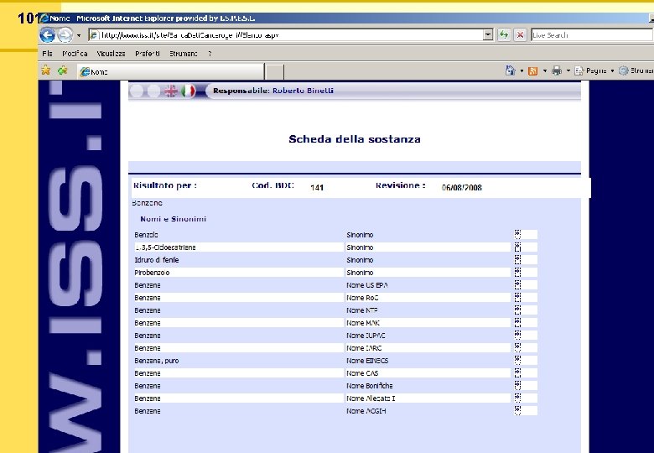The height and width of the screenshot is (453, 654).
Task: Click the browser Forward arrow button
Action: pyautogui.click(x=65, y=35)
